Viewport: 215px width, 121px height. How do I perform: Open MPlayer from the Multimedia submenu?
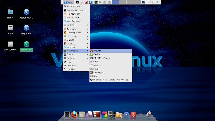[x=111, y=65]
